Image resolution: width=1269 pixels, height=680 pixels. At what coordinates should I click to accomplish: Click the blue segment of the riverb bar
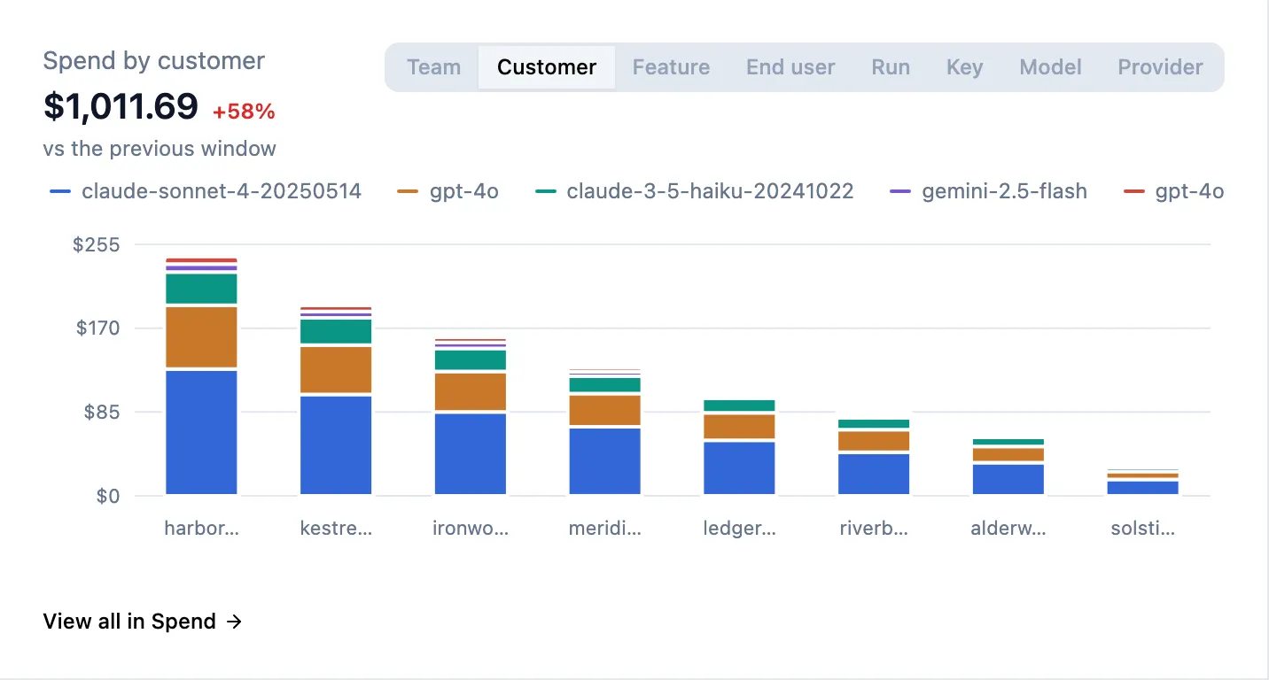pyautogui.click(x=874, y=474)
